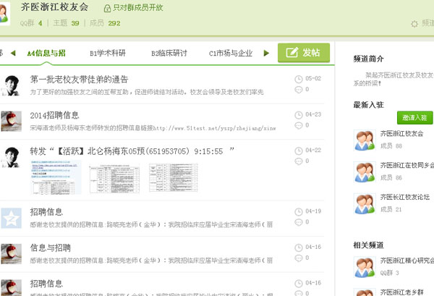
Task: Click the 发帖 new post button
Action: point(304,53)
